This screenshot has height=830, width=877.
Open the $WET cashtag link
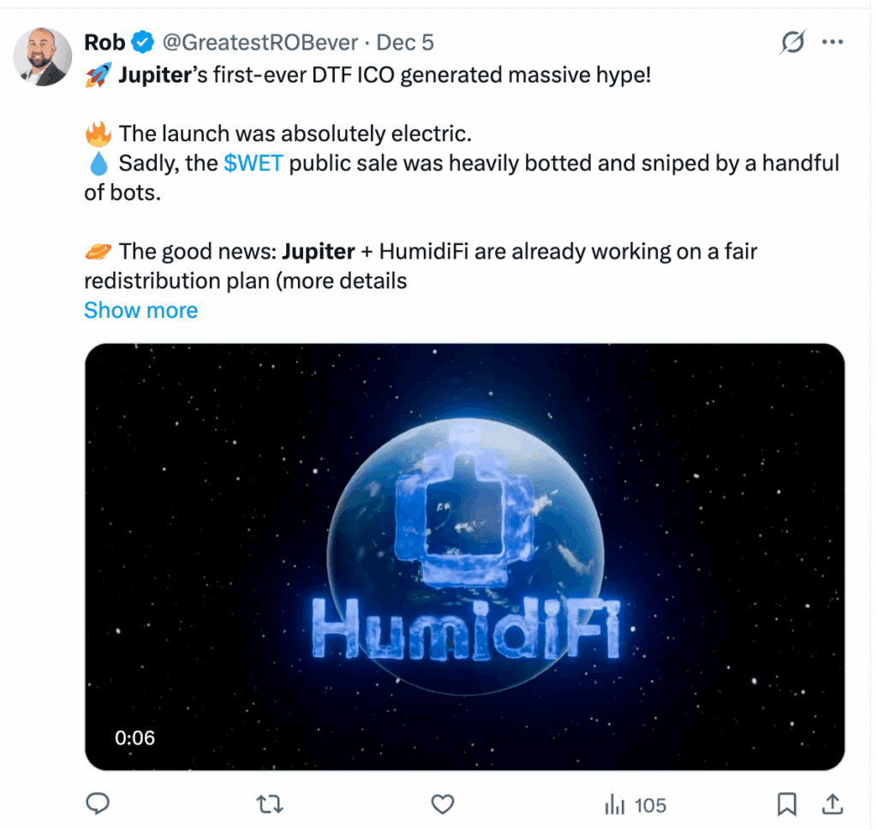(x=253, y=163)
